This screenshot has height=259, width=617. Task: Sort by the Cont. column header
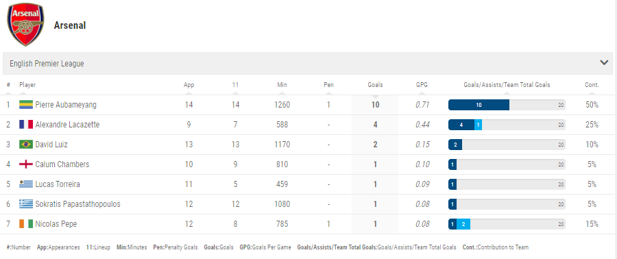pos(592,84)
